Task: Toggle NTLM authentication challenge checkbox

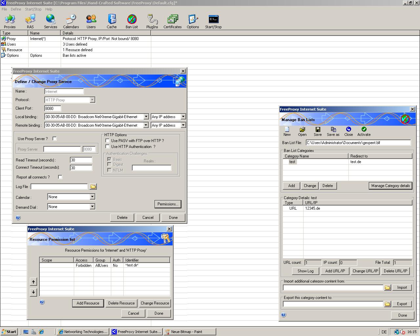Action: pos(109,170)
